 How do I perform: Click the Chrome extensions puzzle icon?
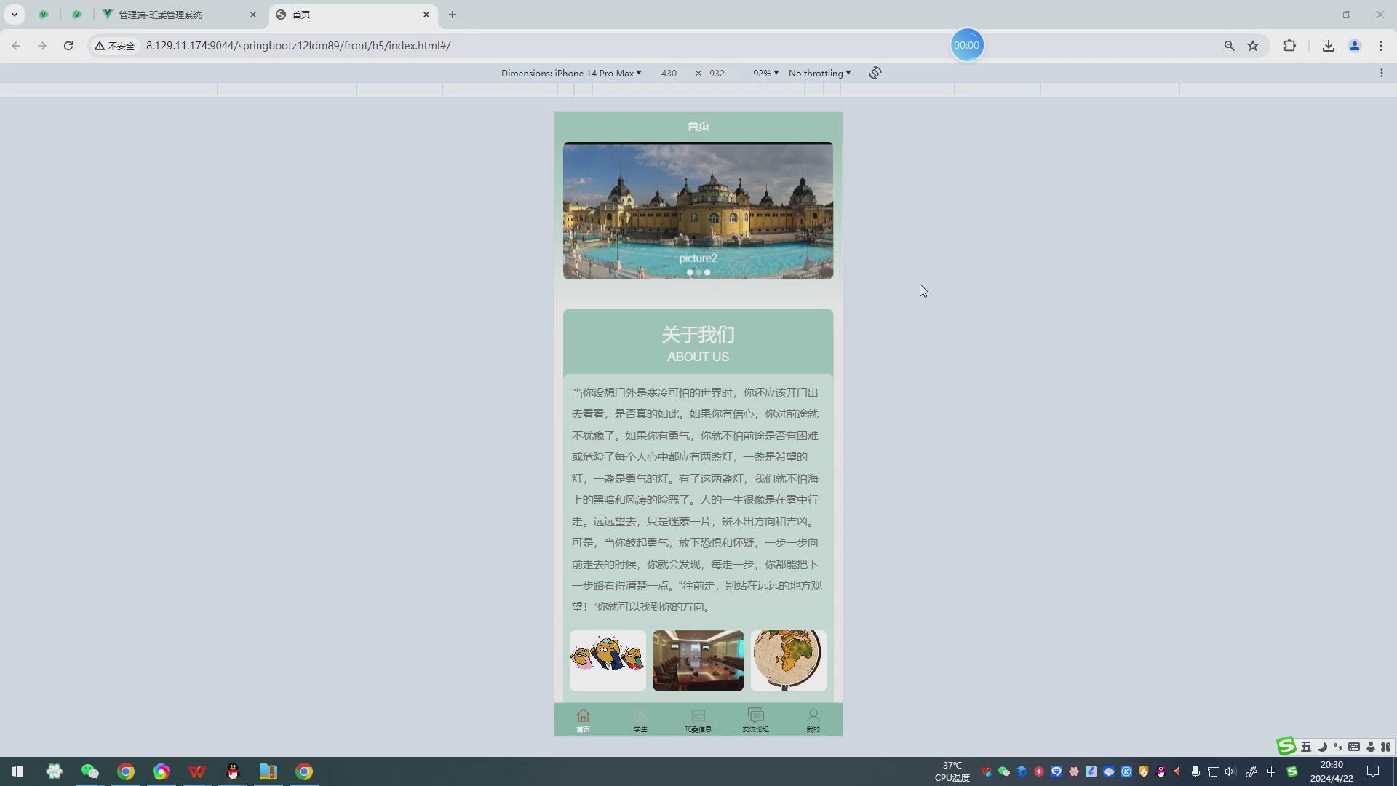point(1289,45)
